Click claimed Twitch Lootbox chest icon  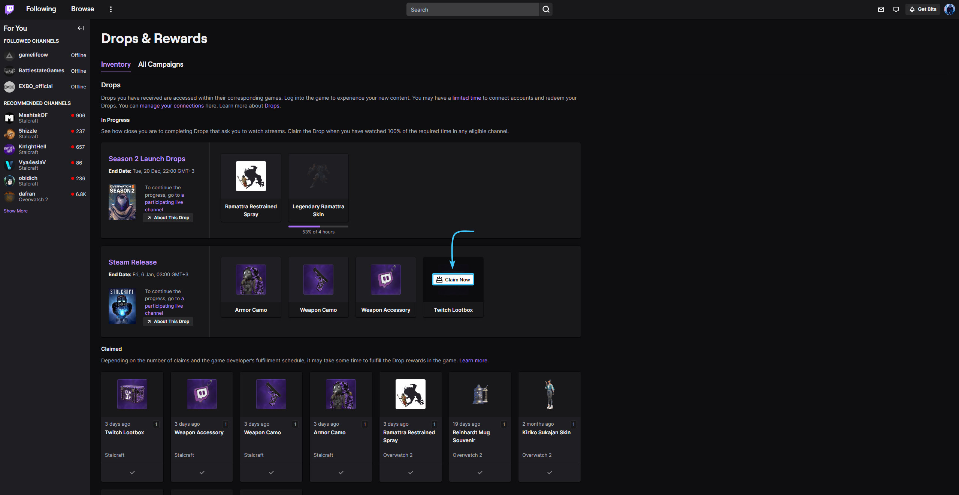click(132, 394)
